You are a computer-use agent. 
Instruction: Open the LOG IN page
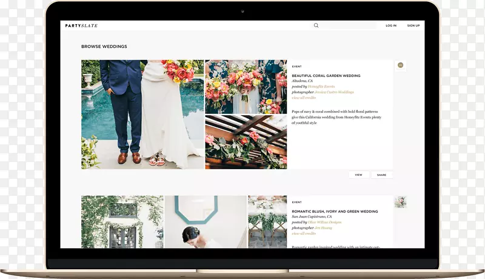pyautogui.click(x=391, y=25)
